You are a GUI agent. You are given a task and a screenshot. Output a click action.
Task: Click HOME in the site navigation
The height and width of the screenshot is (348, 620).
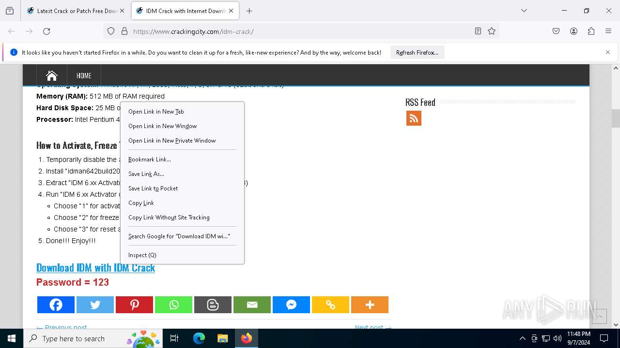click(x=84, y=75)
